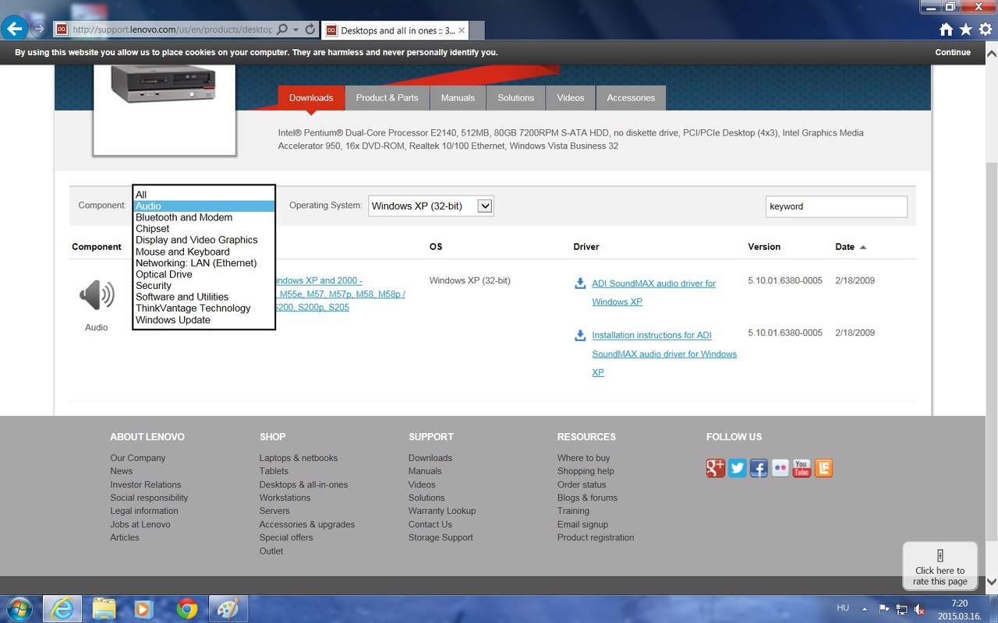Open the Solutions tab

[x=516, y=98]
